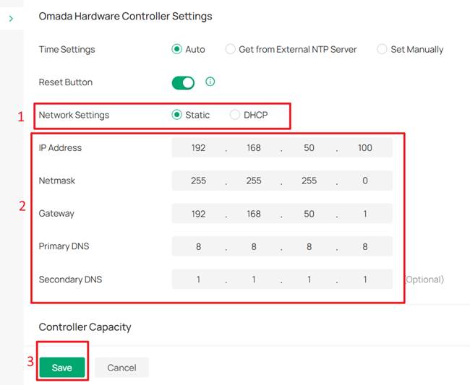Save the controller settings

62,368
